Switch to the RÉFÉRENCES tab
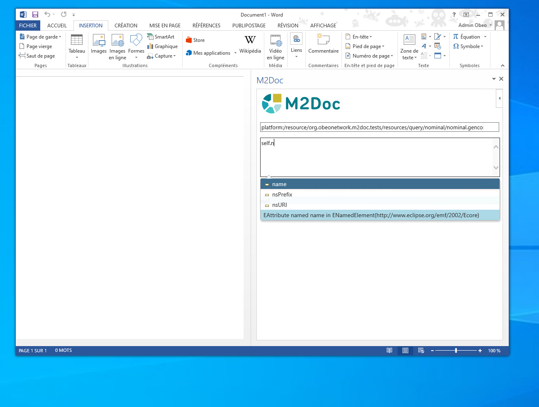The height and width of the screenshot is (407, 539). (206, 25)
